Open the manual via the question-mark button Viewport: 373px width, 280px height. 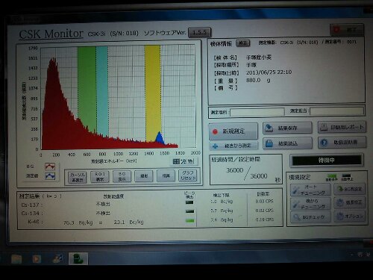pyautogui.click(x=342, y=143)
